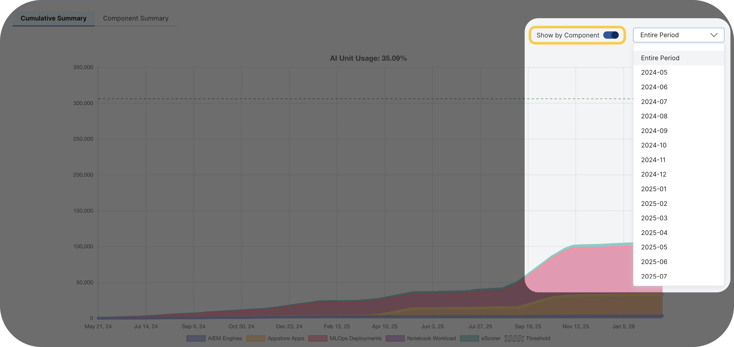Click the dropdown chevron next to Entire Period

pos(714,35)
